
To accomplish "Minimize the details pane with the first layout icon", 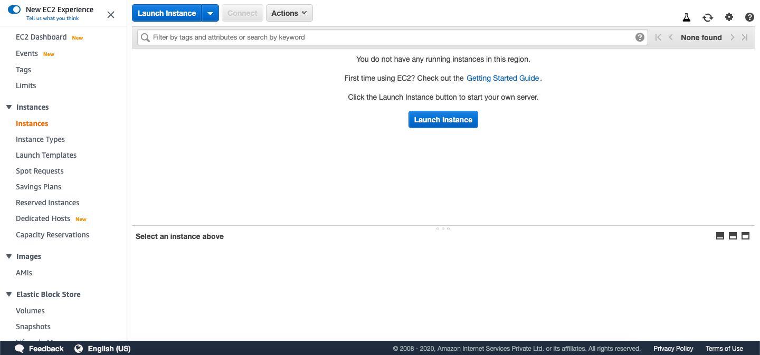I will [x=720, y=236].
